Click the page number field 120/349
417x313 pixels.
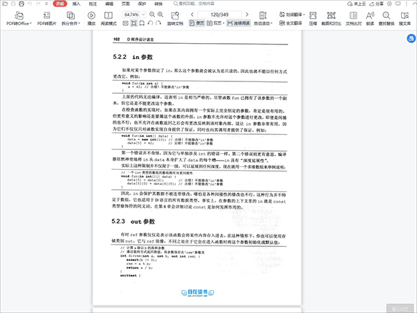(x=220, y=15)
